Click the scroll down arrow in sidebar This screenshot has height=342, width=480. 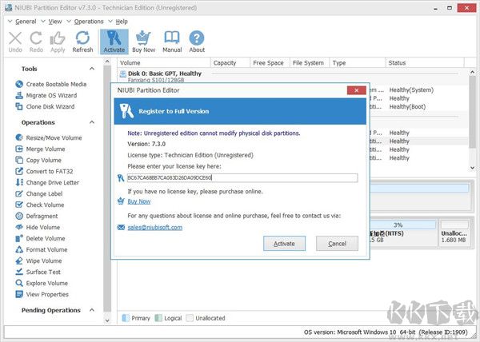pos(107,320)
